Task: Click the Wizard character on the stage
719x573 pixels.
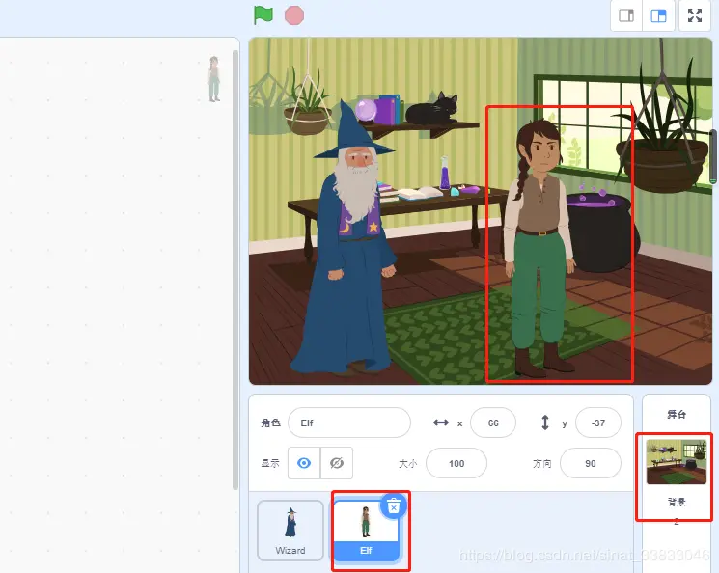Action: click(348, 238)
